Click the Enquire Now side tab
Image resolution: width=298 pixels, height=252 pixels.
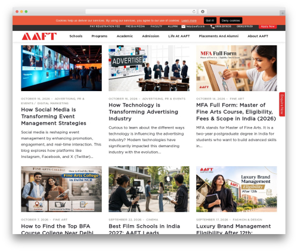click(282, 104)
